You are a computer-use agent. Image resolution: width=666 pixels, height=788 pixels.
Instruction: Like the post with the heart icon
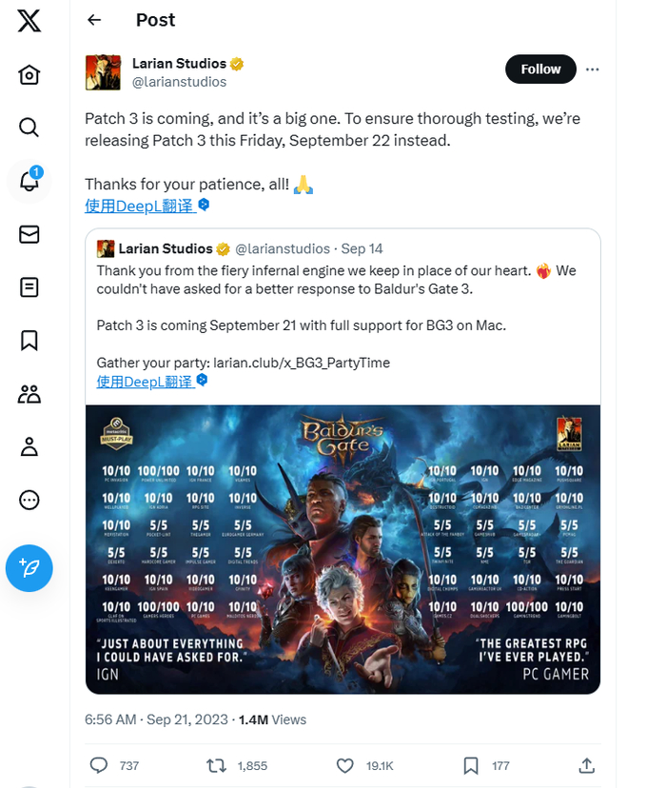coord(345,766)
